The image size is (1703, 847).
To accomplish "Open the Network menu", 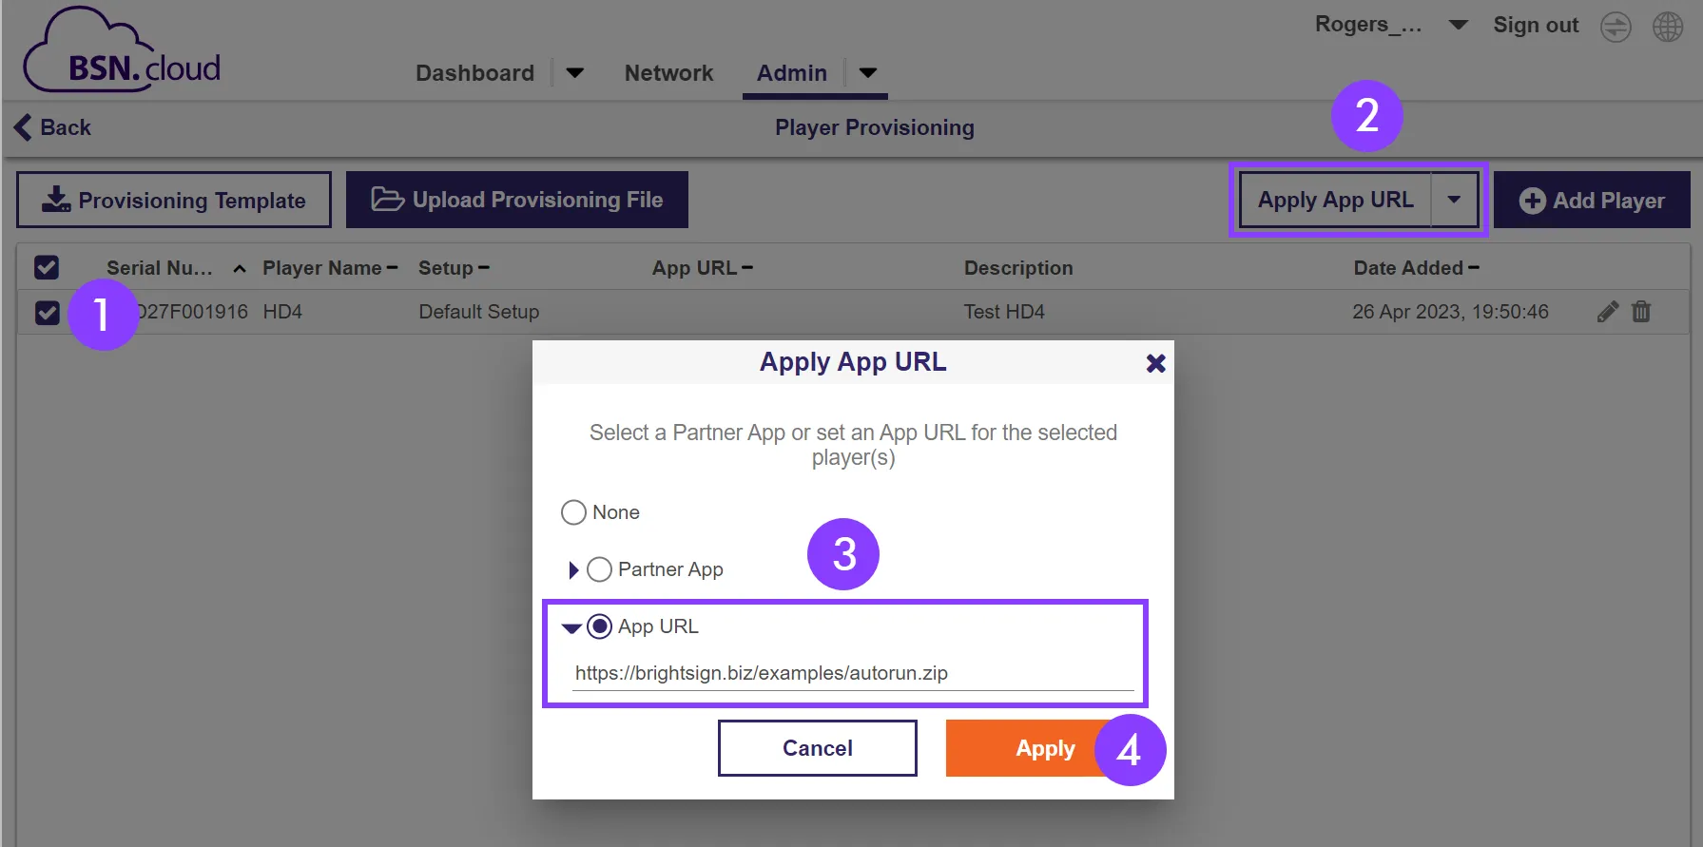I will [x=668, y=73].
